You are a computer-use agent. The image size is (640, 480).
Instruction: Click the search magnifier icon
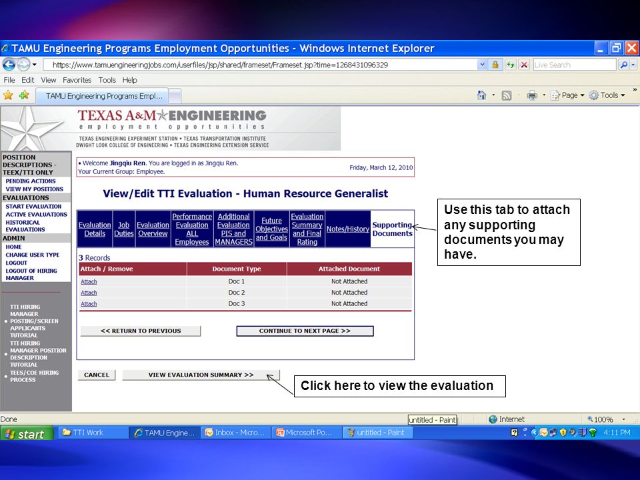coord(623,65)
